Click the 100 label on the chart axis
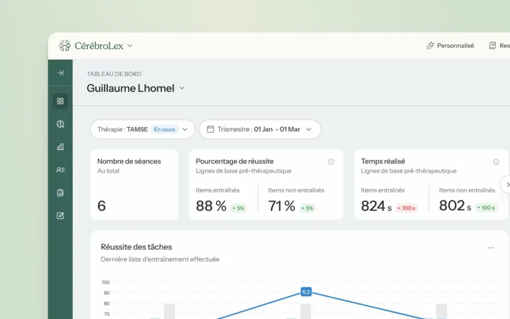 click(105, 282)
